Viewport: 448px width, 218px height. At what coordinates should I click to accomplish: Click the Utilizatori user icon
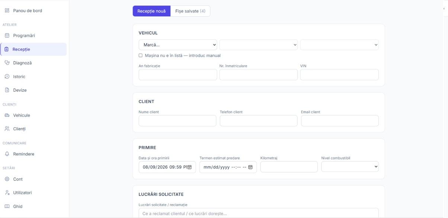(x=7, y=193)
